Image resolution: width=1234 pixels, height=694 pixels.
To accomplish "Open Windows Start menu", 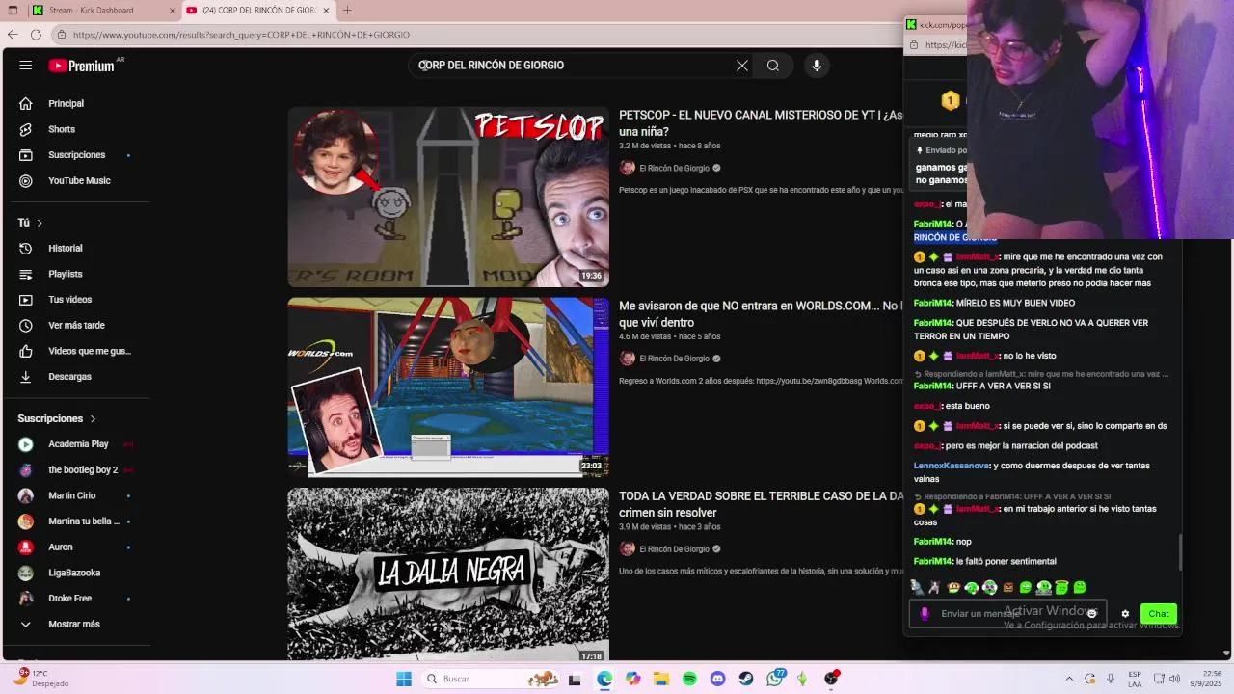I will 404,679.
